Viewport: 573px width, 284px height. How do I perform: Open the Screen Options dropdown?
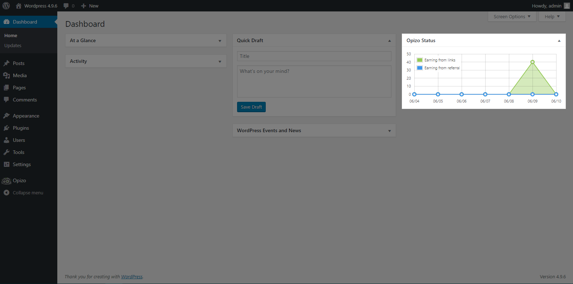512,16
